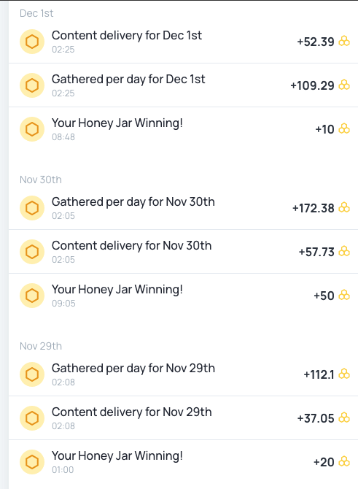The height and width of the screenshot is (489, 358).
Task: Click hexagon icon beside Gathered per day Dec 1st
Action: coord(32,85)
